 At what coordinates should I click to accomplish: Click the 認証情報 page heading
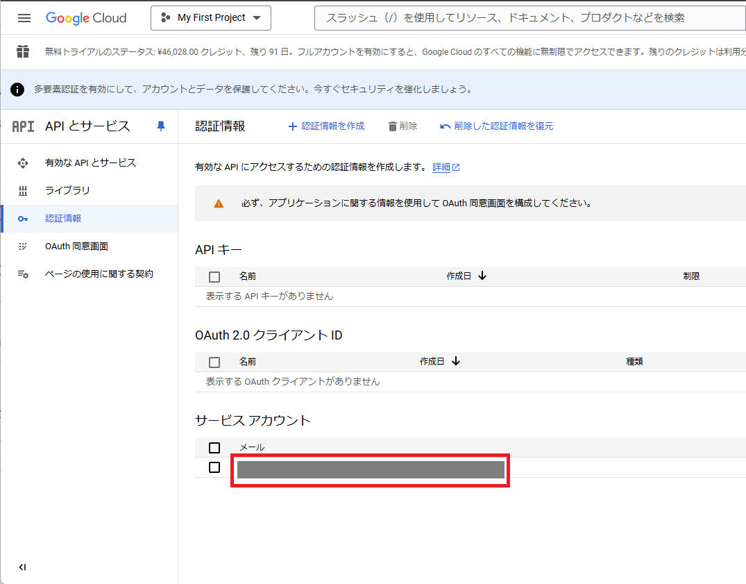point(220,126)
